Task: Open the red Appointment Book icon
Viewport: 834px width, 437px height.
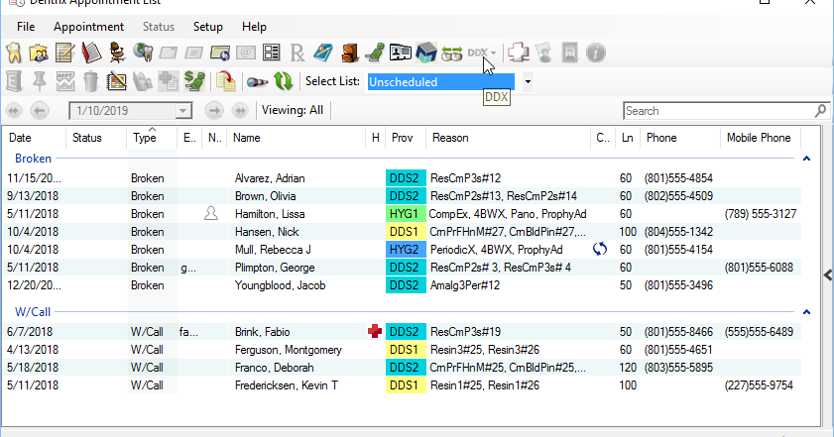Action: coord(91,53)
